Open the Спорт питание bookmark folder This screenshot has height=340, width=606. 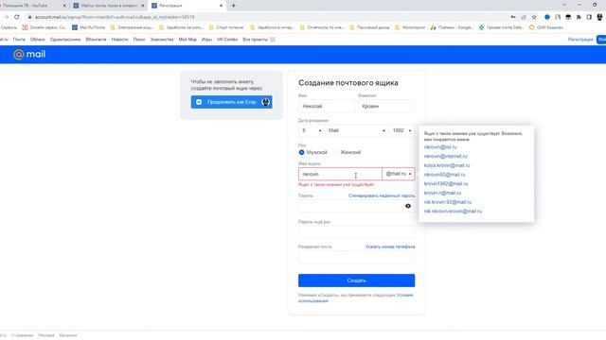(226, 27)
